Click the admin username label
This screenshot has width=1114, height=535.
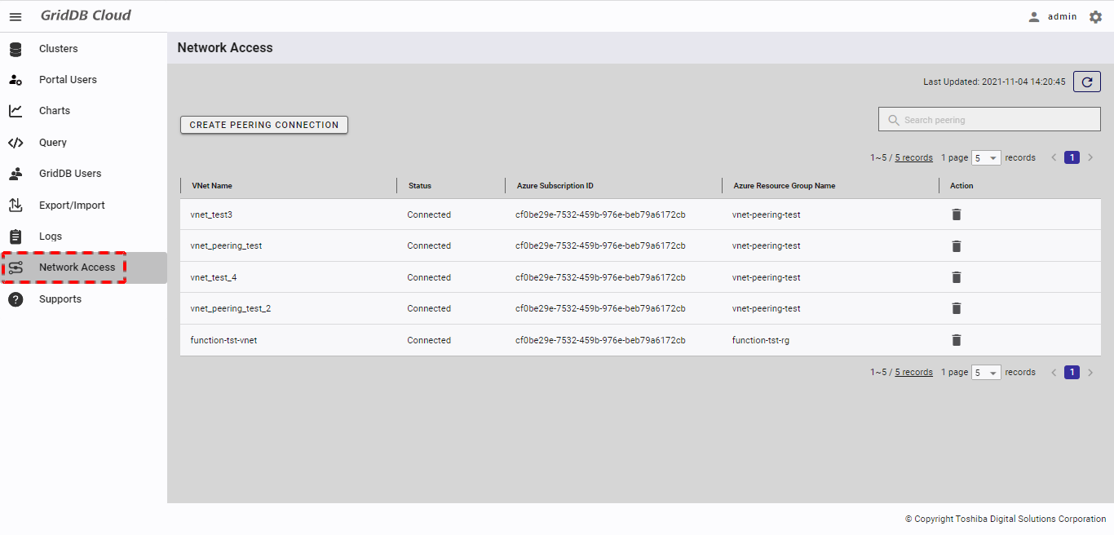coord(1063,16)
